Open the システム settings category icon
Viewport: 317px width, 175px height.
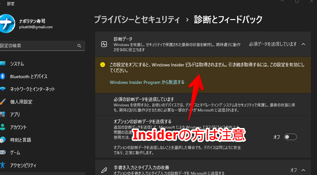(3, 64)
